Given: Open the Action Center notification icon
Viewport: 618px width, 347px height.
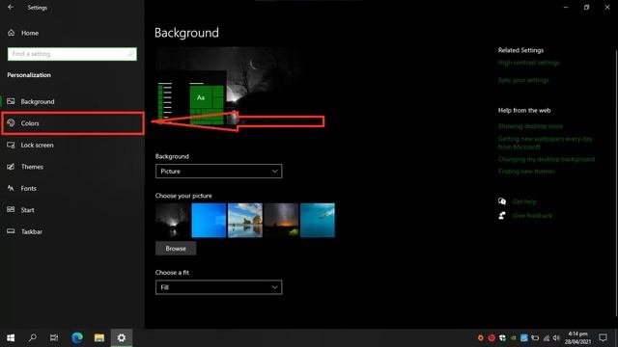Looking at the screenshot, I should [603, 337].
